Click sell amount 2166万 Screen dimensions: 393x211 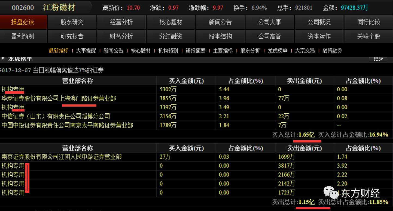click(287, 175)
